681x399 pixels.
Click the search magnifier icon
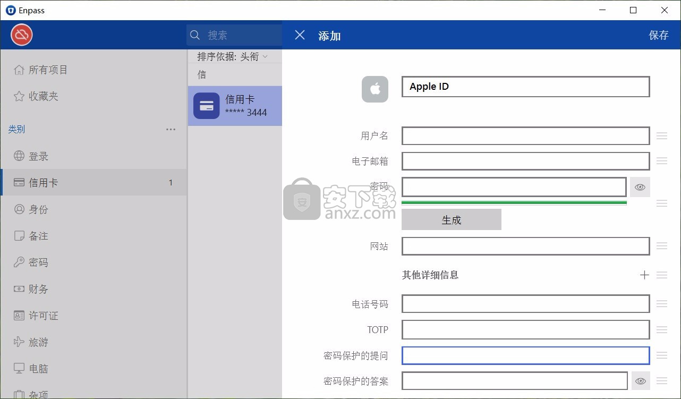click(195, 35)
